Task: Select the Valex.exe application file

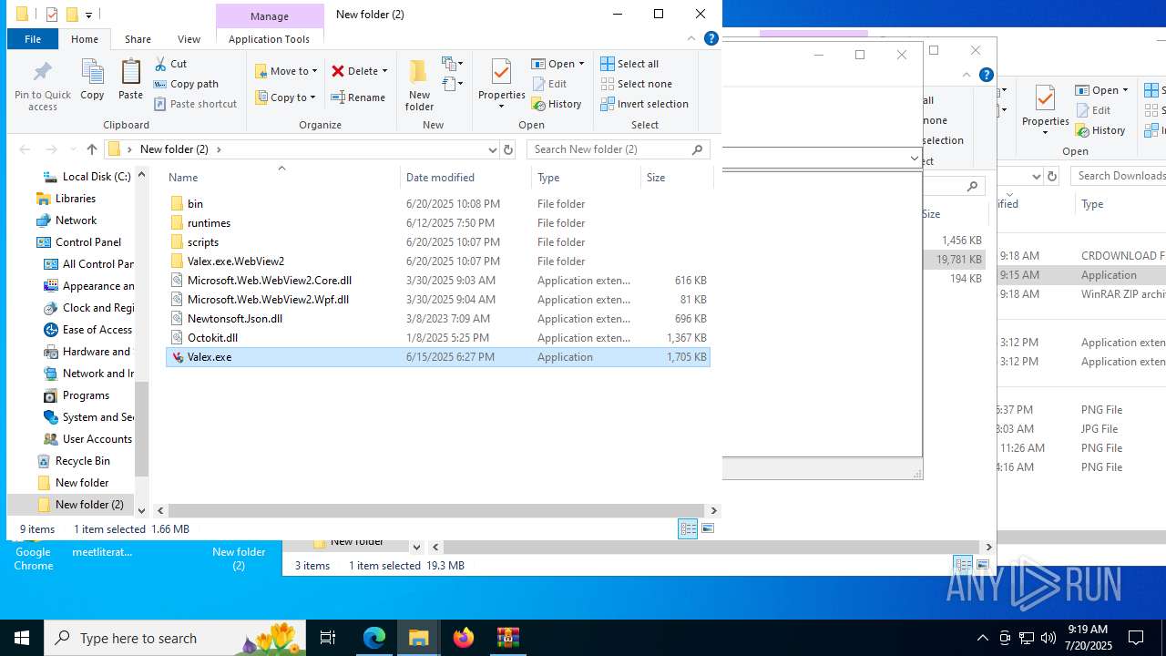Action: (x=437, y=357)
